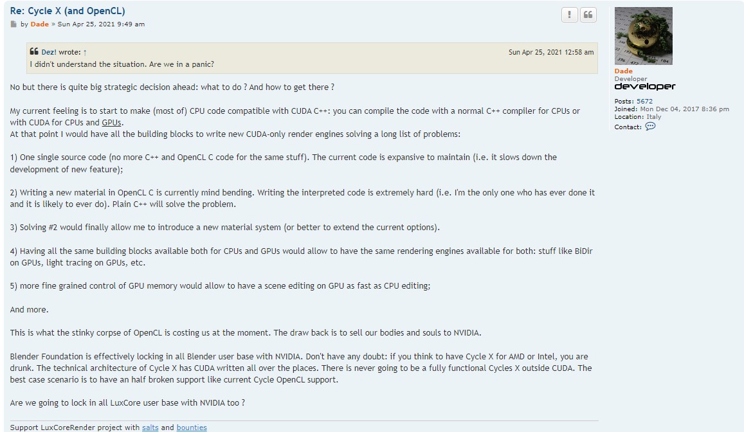Click the report post exclamation button
The image size is (744, 432).
pos(569,15)
